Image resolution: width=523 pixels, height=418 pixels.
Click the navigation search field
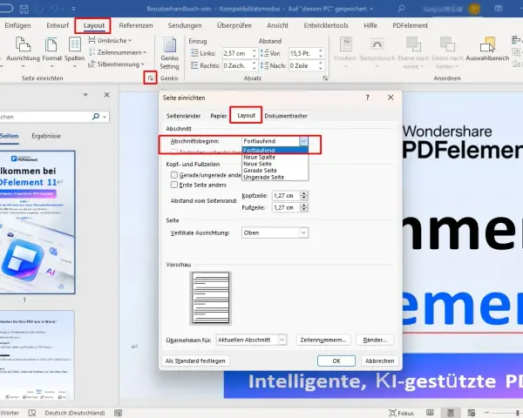[x=45, y=117]
